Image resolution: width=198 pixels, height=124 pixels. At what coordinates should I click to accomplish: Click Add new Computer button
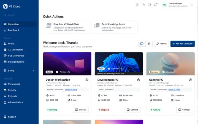coord(182,44)
